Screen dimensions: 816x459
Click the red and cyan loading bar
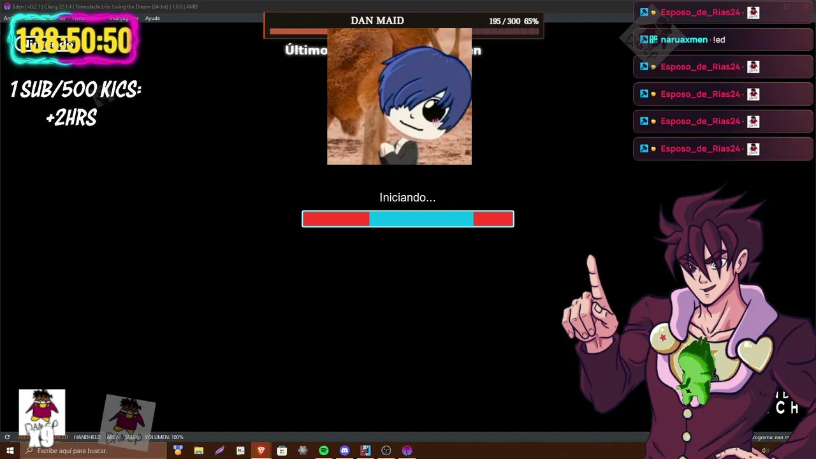(408, 219)
